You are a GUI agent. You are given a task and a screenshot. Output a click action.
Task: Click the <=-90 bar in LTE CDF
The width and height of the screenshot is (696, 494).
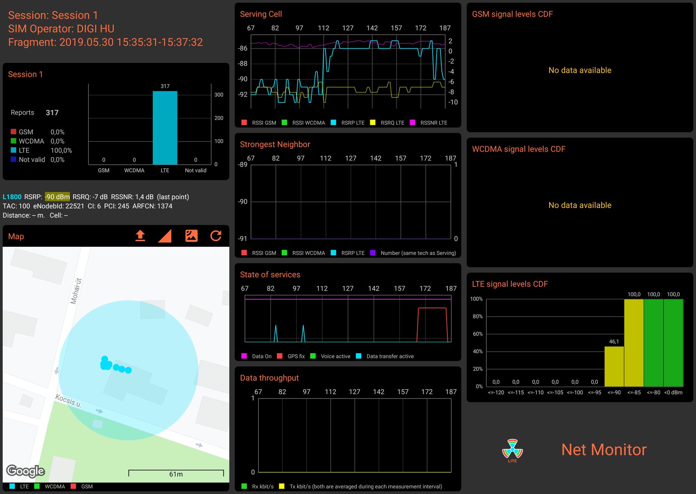point(614,366)
